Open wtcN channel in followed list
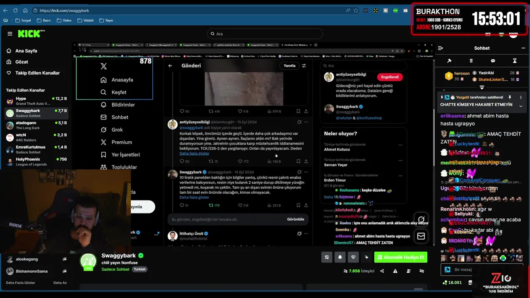The height and width of the screenshot is (298, 530). (x=36, y=137)
